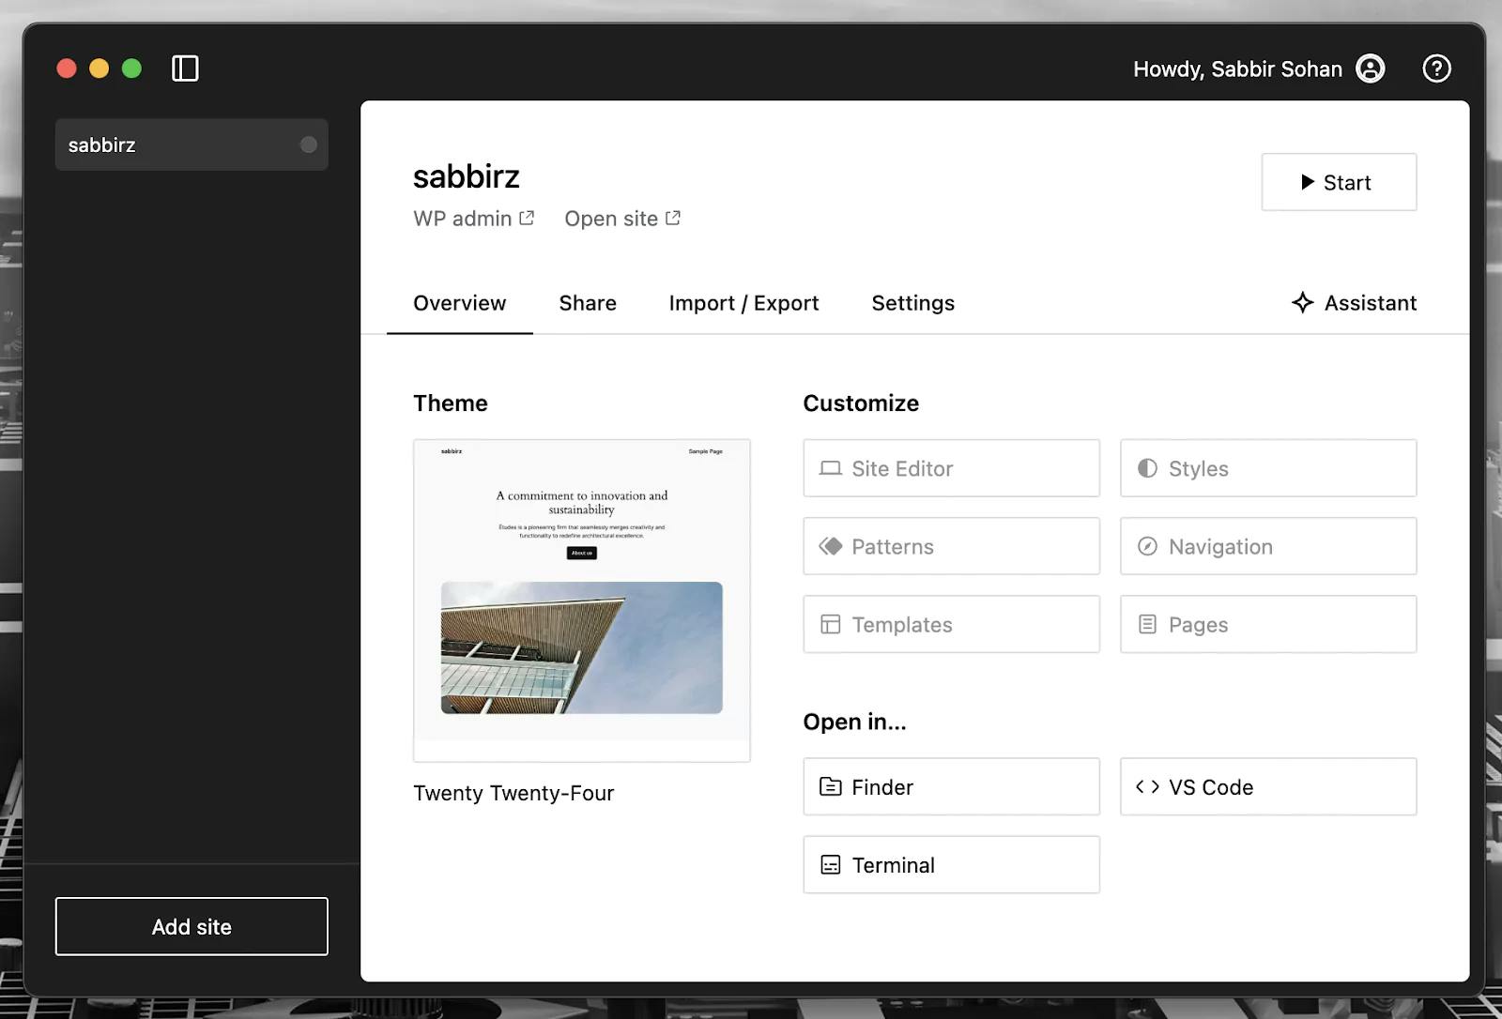This screenshot has width=1502, height=1019.
Task: Open the Import / Export tab
Action: (x=743, y=303)
